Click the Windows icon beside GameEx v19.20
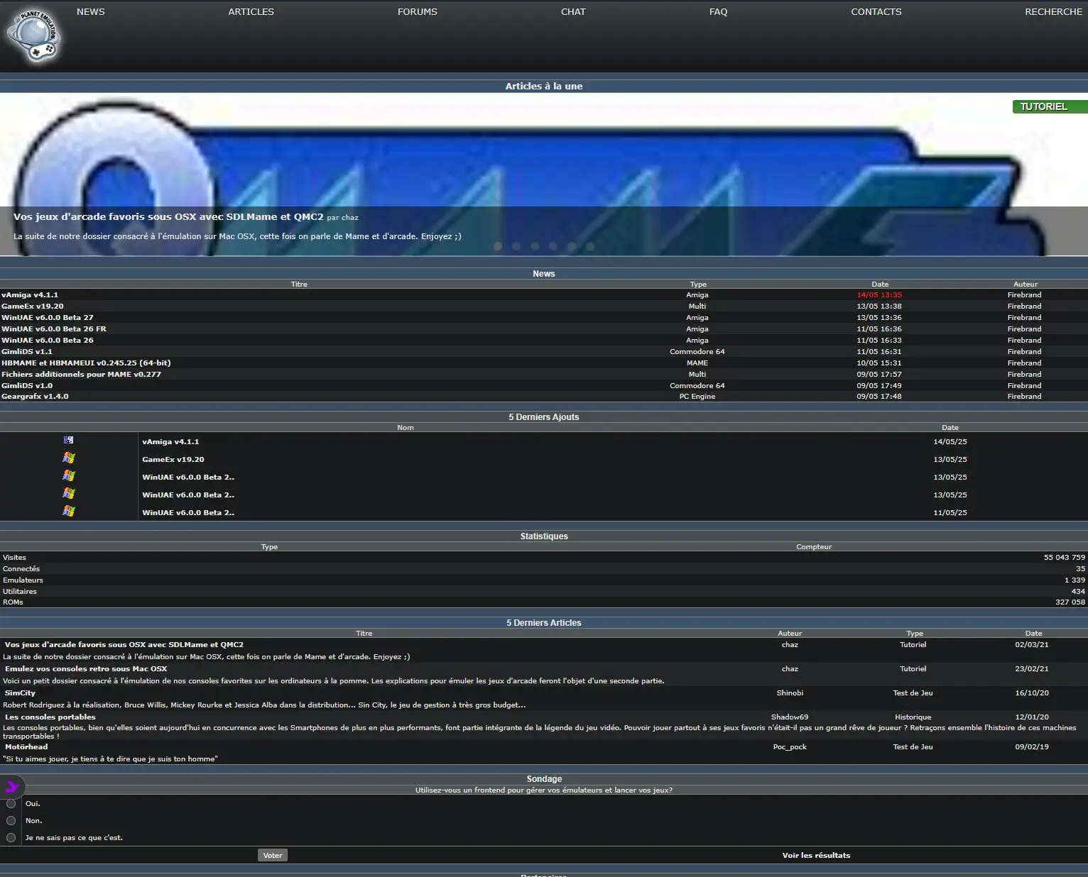The image size is (1088, 877). 68,458
